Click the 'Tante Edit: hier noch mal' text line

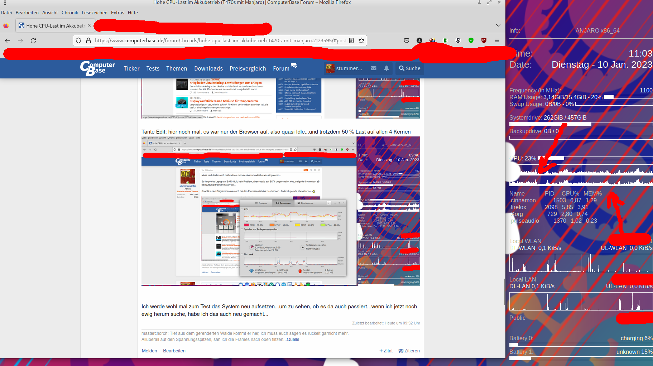tap(276, 131)
